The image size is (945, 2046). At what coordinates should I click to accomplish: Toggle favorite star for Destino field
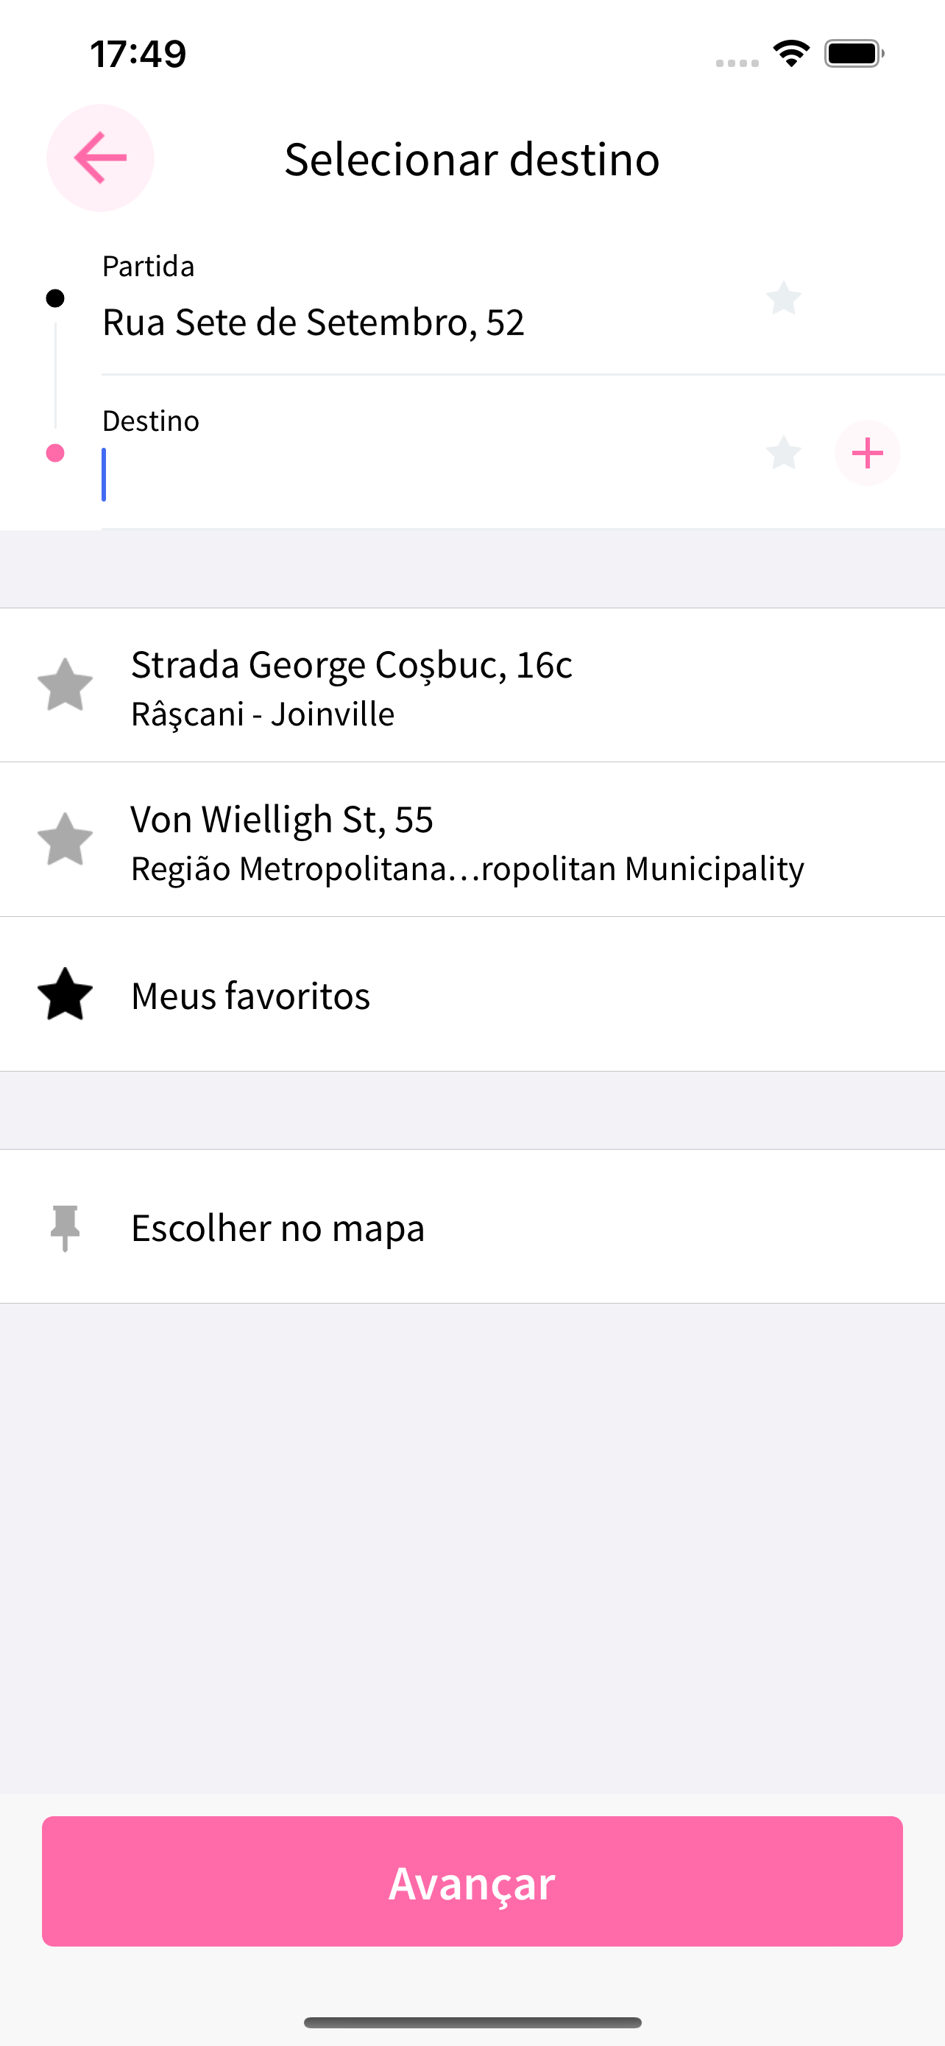coord(783,453)
